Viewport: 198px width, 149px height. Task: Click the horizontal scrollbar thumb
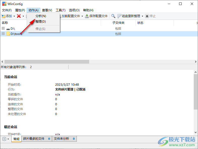click(x=47, y=62)
